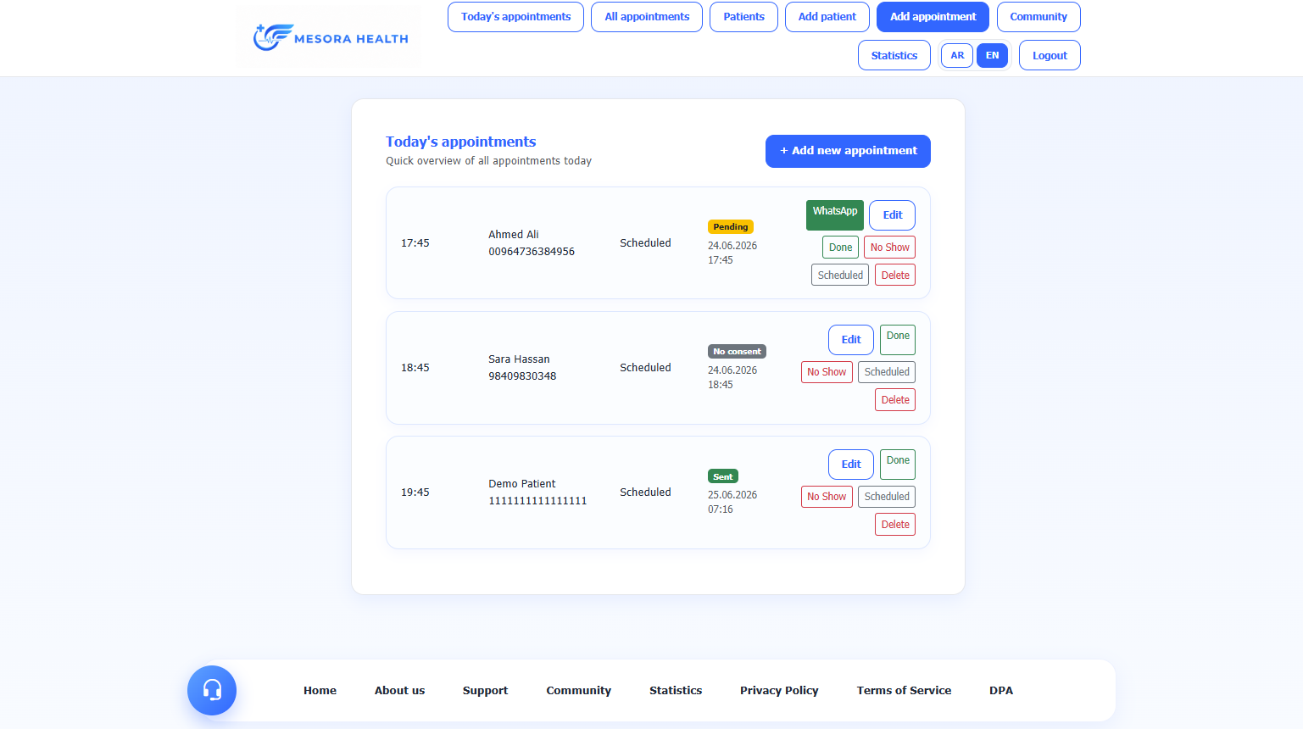
Task: Edit Demo Patient's appointment
Action: (x=851, y=465)
